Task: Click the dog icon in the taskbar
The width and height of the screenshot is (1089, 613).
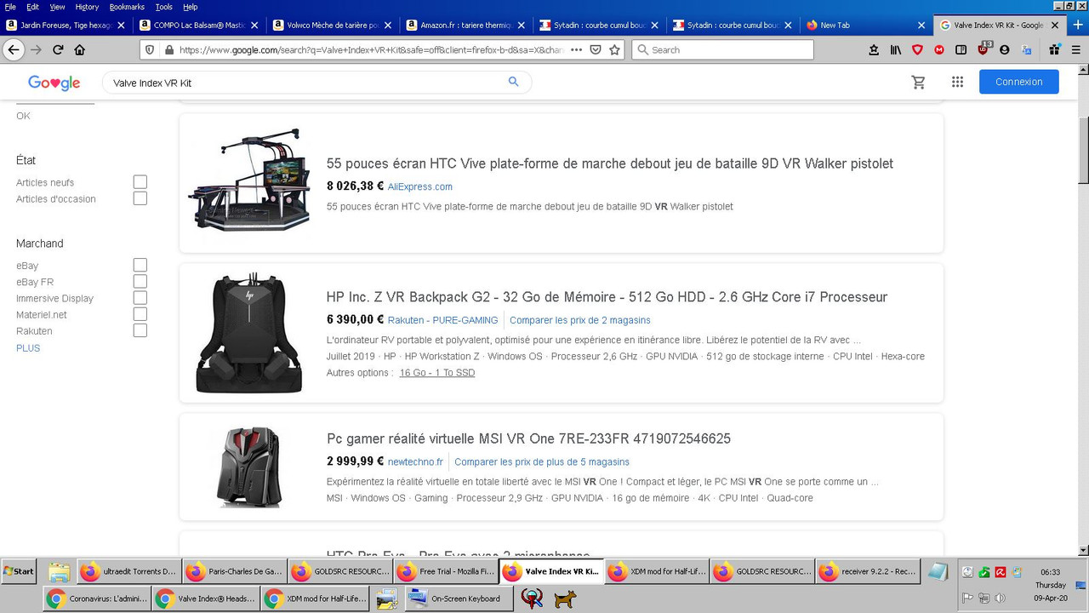Action: click(x=565, y=599)
